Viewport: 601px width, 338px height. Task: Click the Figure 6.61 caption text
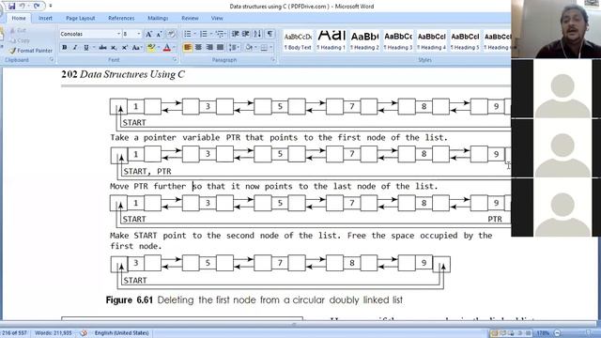click(254, 300)
